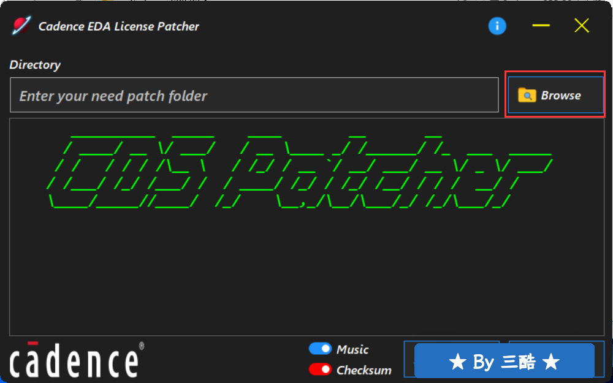Click the Directory label

coord(35,64)
